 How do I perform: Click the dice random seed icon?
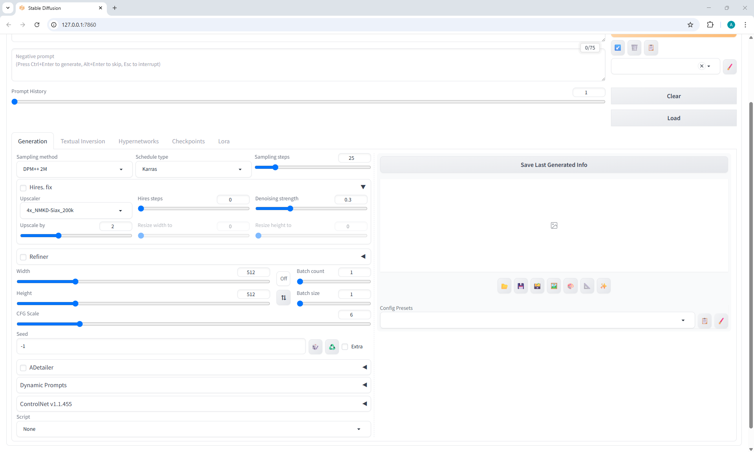click(x=315, y=347)
